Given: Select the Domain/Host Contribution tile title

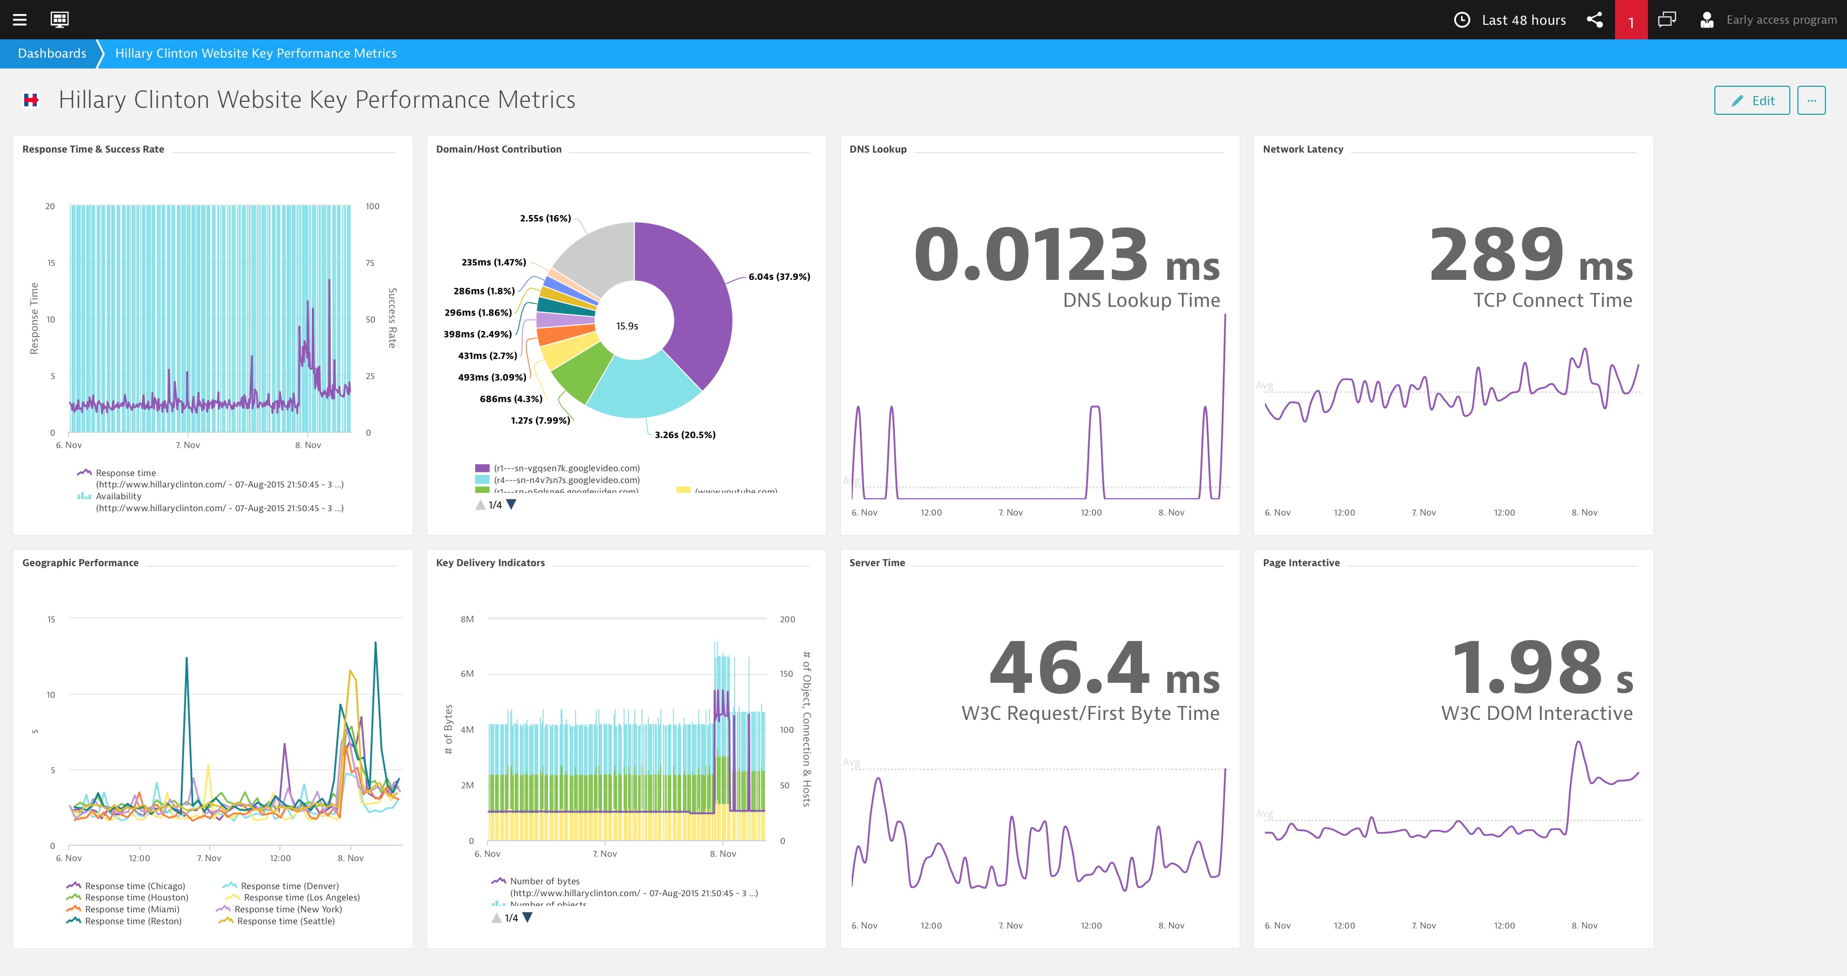Looking at the screenshot, I should (x=499, y=150).
